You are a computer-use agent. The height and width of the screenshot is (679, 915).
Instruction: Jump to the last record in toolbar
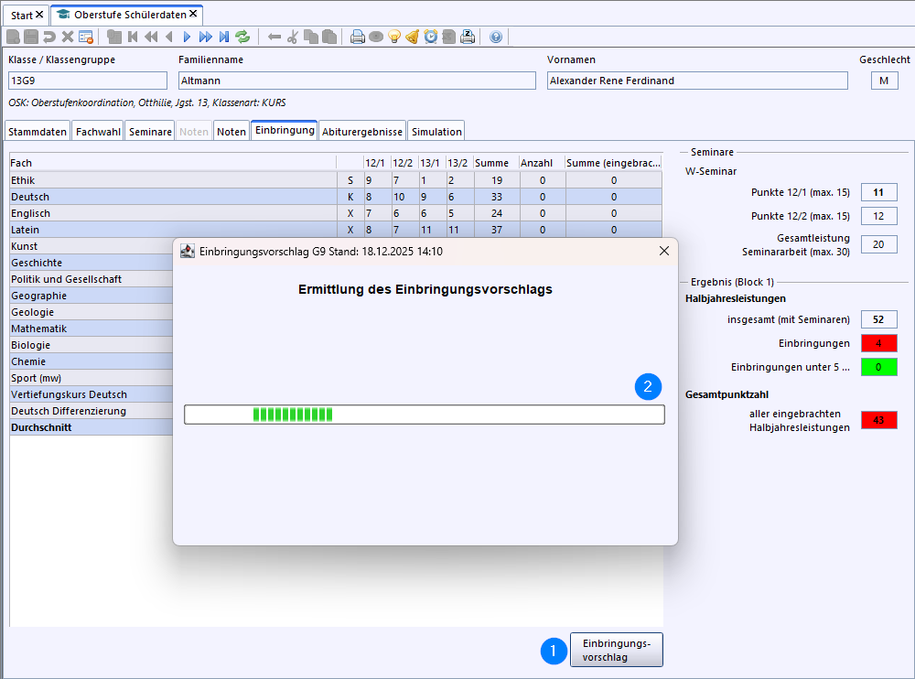click(x=223, y=37)
